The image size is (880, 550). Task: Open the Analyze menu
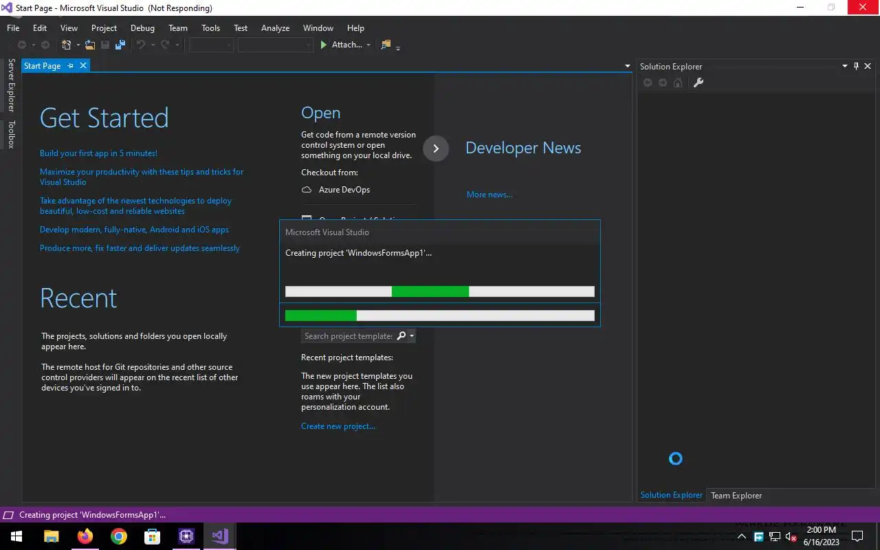275,28
